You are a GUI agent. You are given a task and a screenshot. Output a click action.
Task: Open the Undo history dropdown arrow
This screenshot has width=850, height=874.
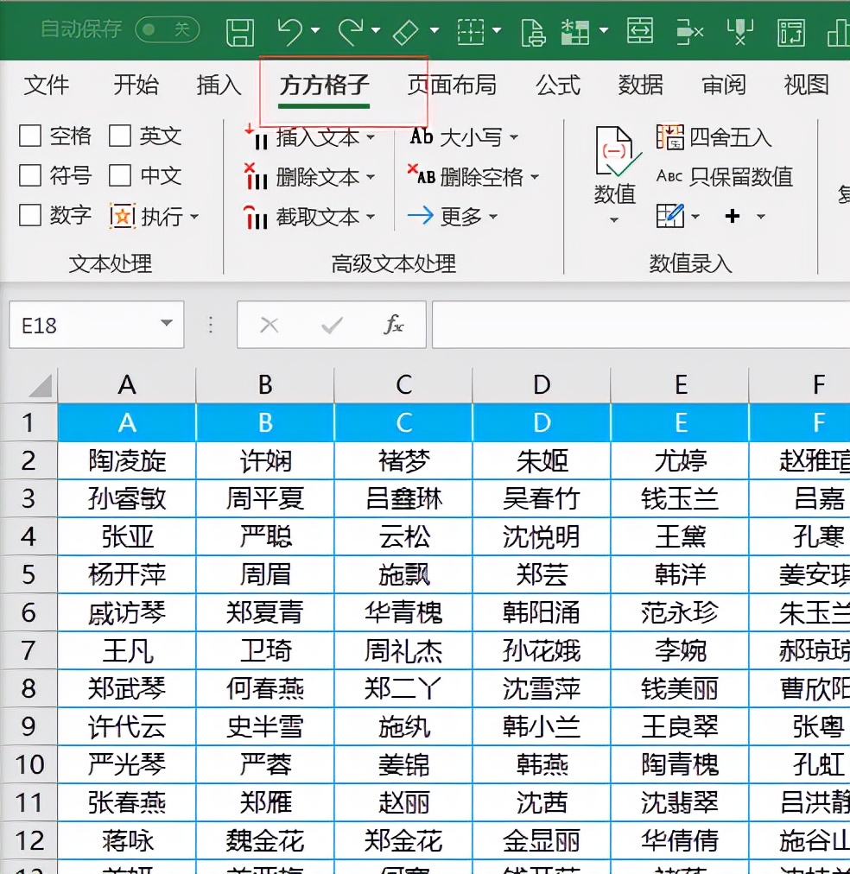point(315,30)
